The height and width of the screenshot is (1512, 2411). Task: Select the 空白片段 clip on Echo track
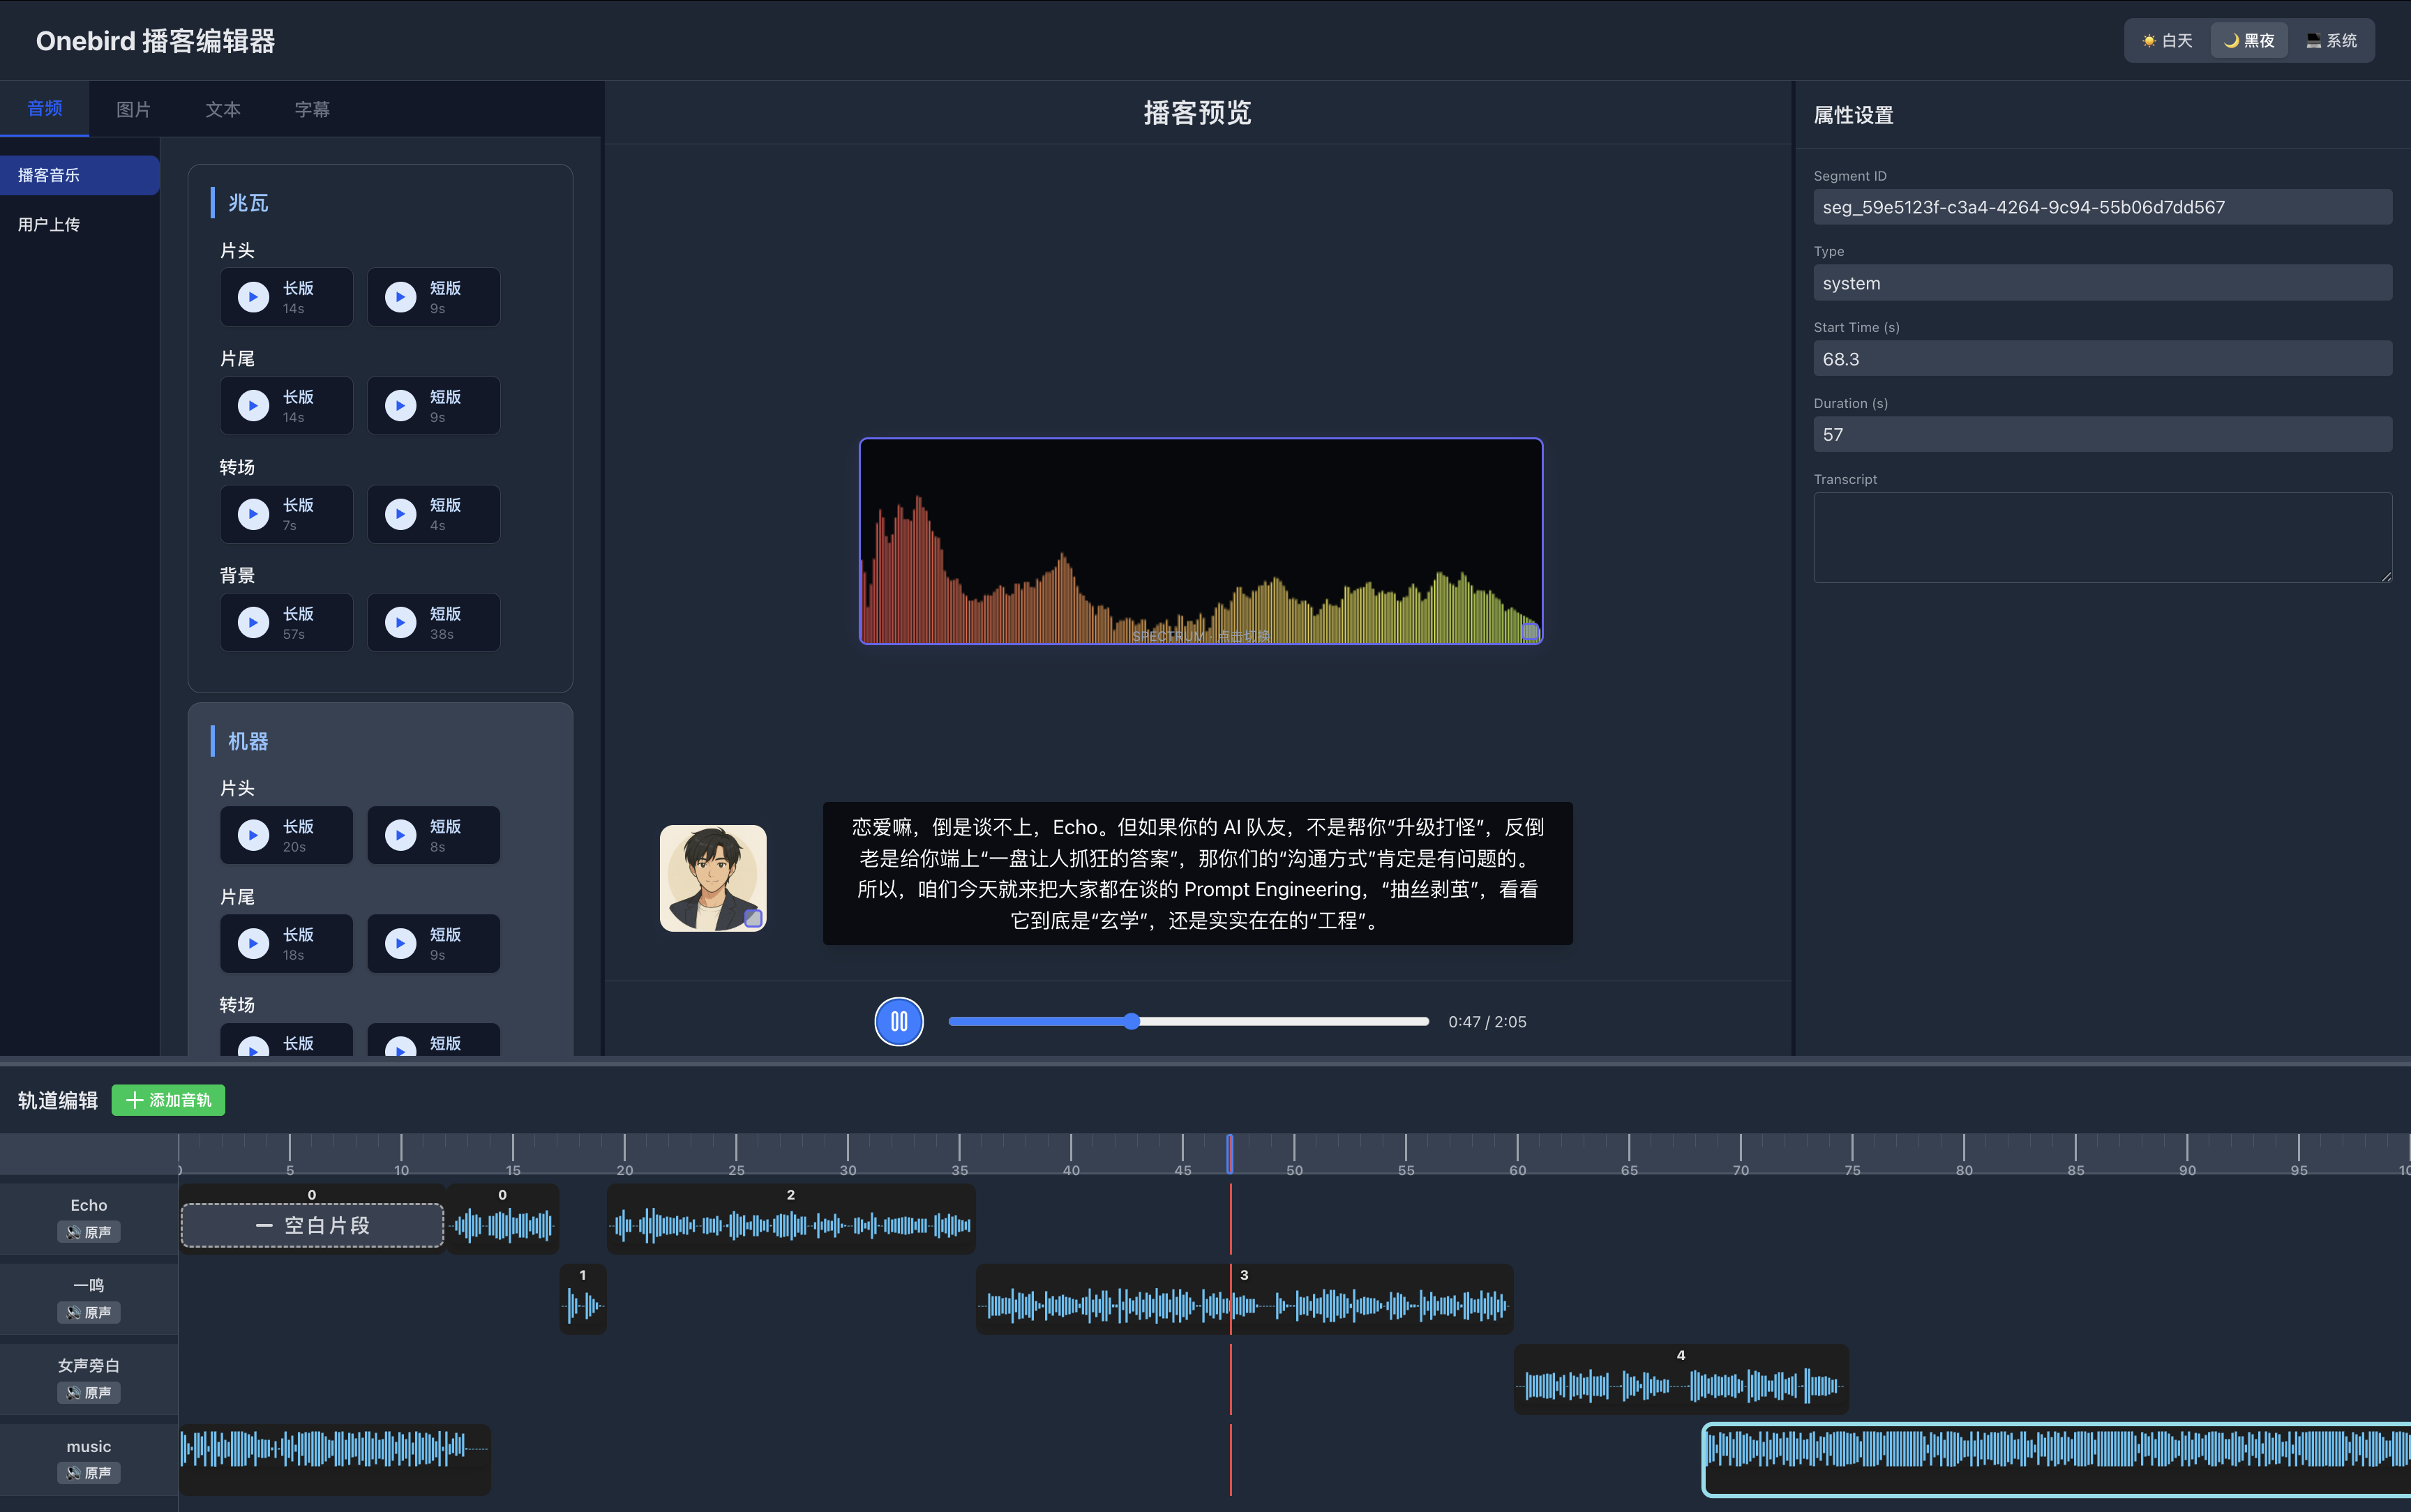click(x=311, y=1224)
